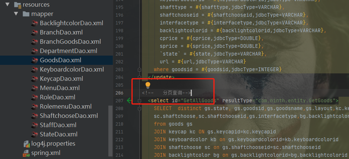Click the DepartmentDao.xml file icon
349x159 pixels.
click(34, 51)
